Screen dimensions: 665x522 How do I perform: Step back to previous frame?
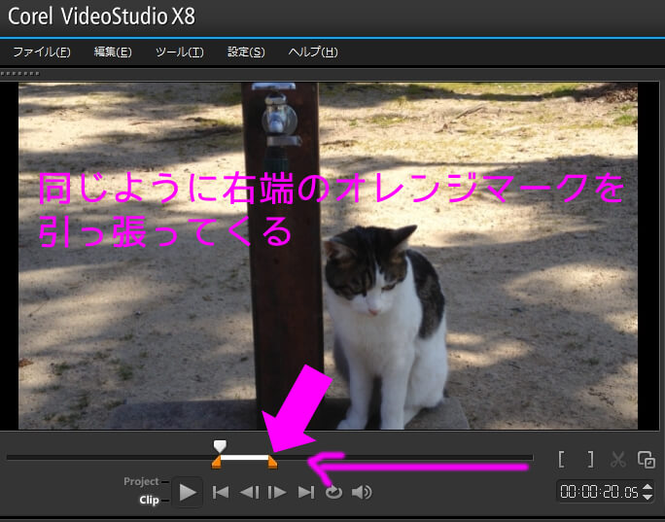(249, 492)
